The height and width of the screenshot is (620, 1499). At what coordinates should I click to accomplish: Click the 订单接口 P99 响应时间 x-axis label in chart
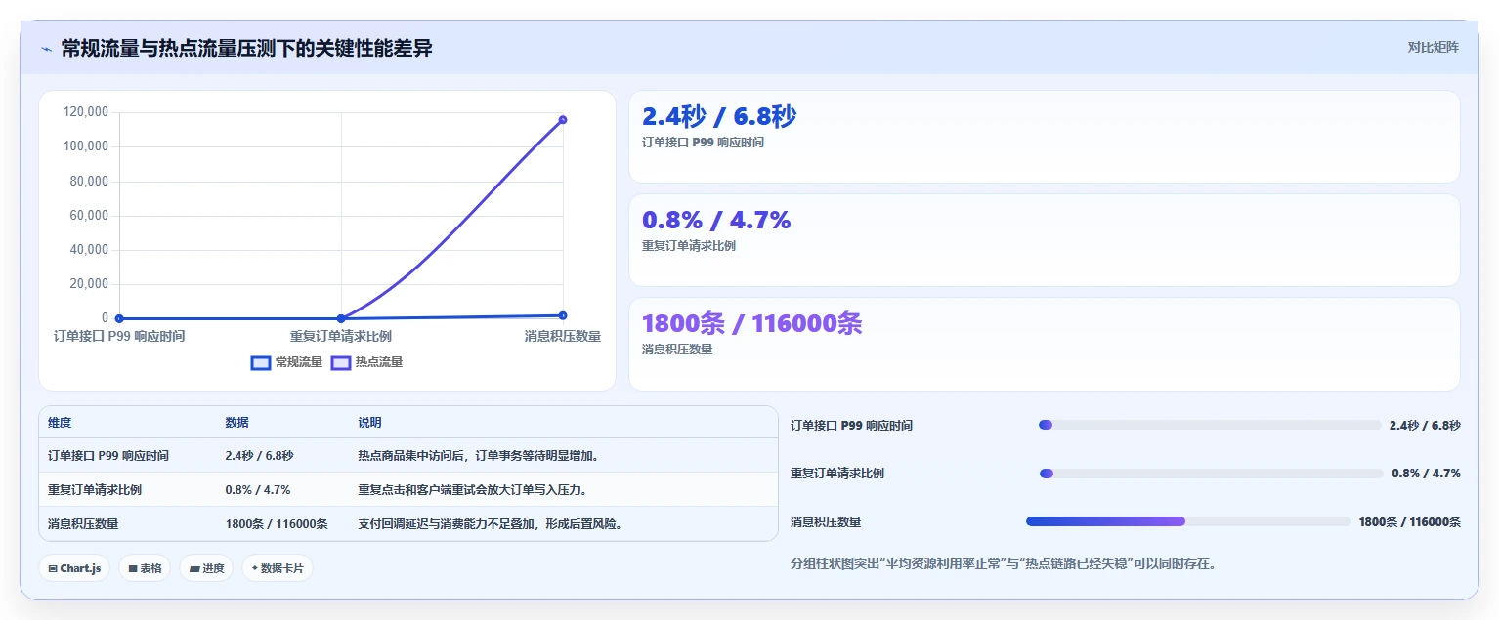(119, 336)
